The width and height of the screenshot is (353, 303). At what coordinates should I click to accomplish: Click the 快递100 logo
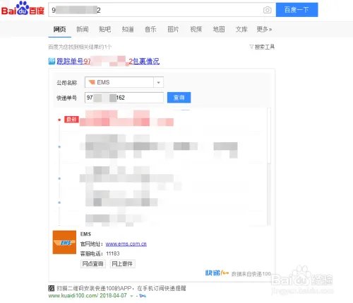(217, 273)
